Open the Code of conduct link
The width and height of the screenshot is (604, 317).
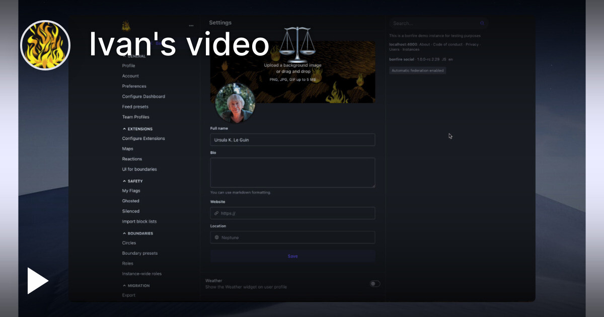click(x=447, y=44)
